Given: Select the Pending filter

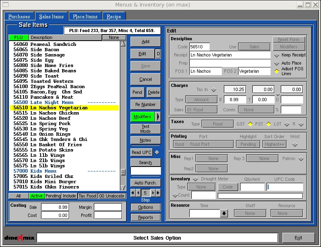Looking at the screenshot, I should (53, 196).
